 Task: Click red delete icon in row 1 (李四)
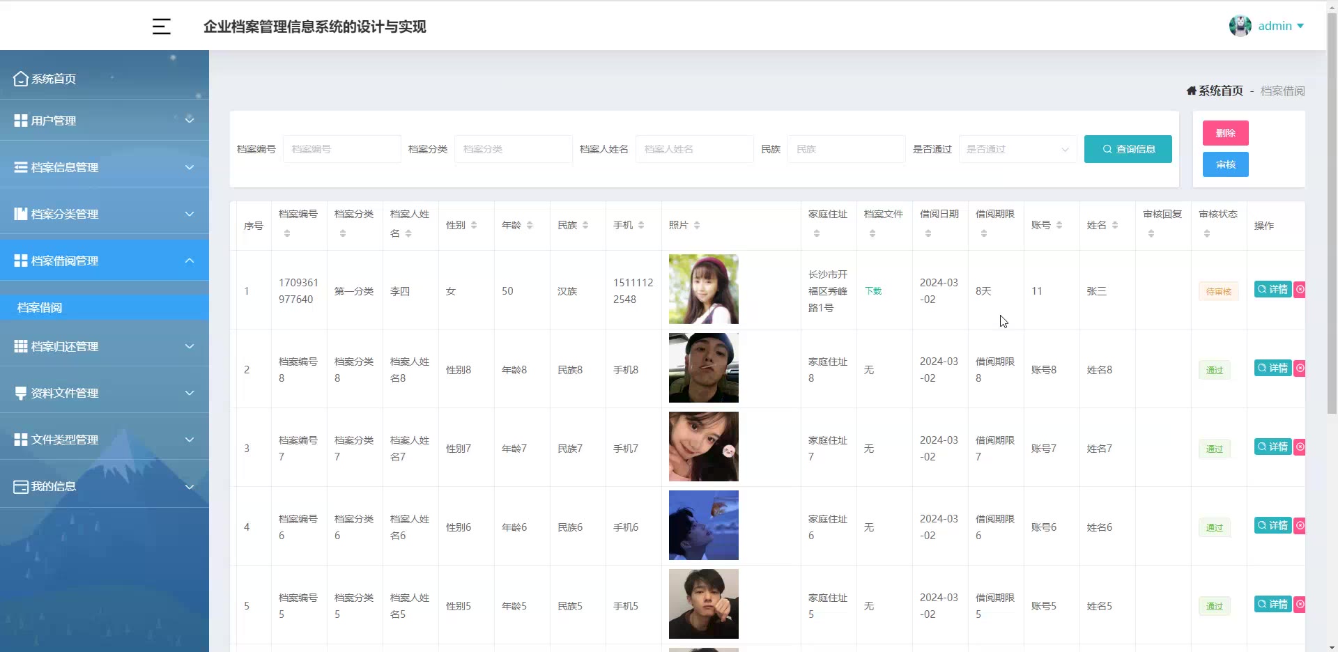[1300, 289]
